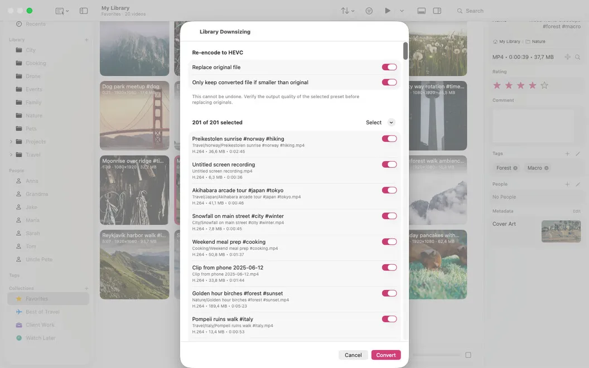Click the Cover Art thumbnail
This screenshot has height=368, width=589.
click(x=561, y=231)
